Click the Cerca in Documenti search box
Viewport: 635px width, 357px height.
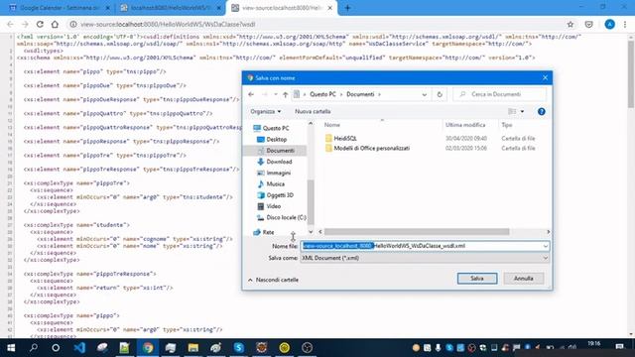coord(499,94)
